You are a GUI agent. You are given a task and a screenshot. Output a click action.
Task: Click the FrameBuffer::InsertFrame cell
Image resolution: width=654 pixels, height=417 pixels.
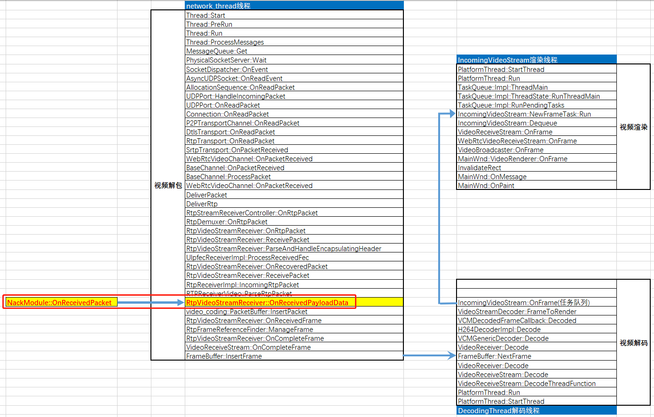294,356
